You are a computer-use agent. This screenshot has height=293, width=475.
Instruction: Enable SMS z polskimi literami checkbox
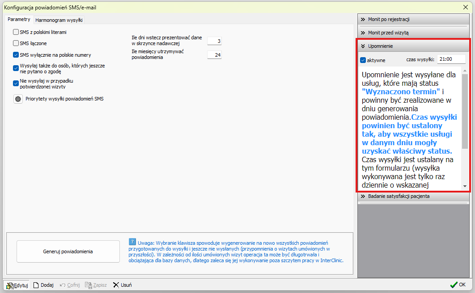tap(16, 32)
